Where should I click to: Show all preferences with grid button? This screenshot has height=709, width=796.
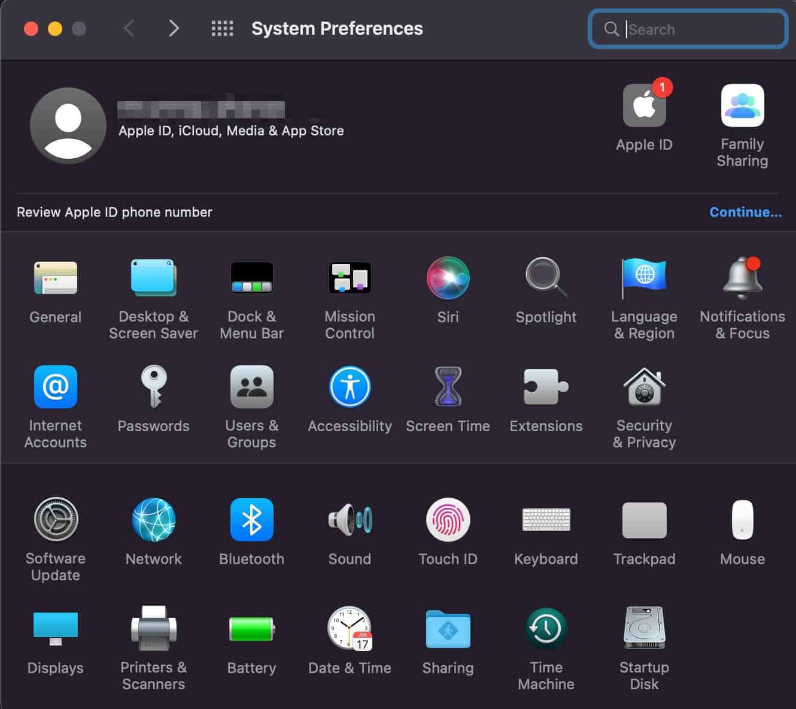coord(223,28)
